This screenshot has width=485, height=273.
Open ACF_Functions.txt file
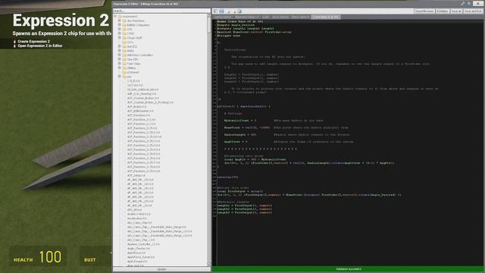pos(138,115)
